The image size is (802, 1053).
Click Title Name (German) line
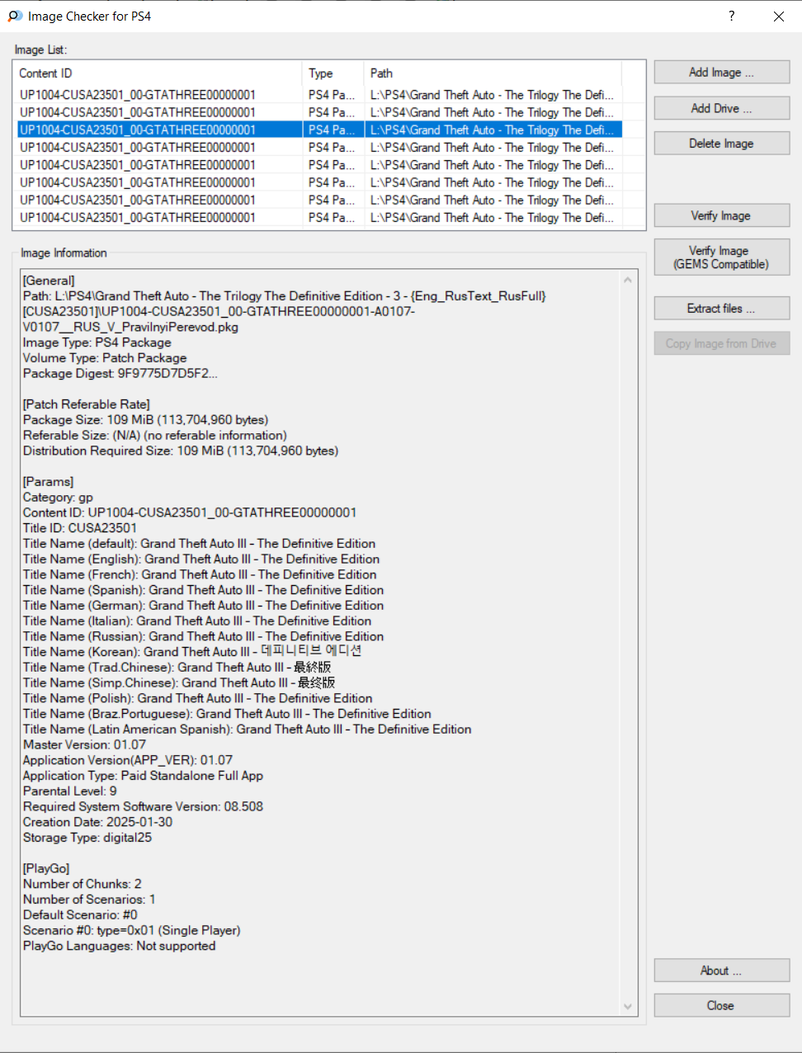(203, 606)
